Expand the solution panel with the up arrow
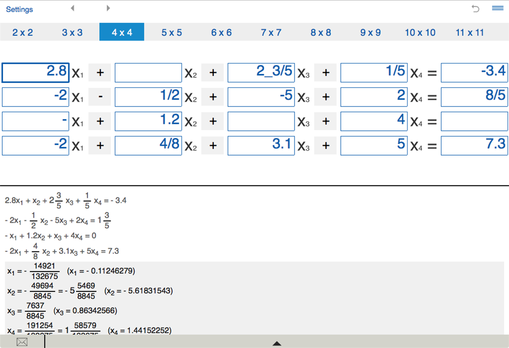The width and height of the screenshot is (509, 348). [277, 343]
